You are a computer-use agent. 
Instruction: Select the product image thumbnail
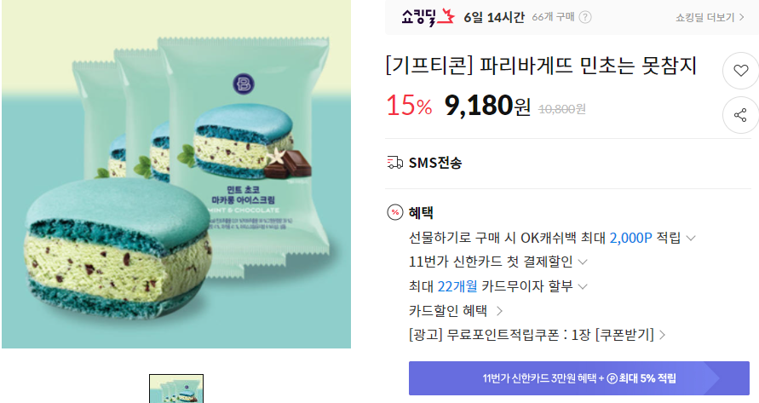tap(176, 389)
